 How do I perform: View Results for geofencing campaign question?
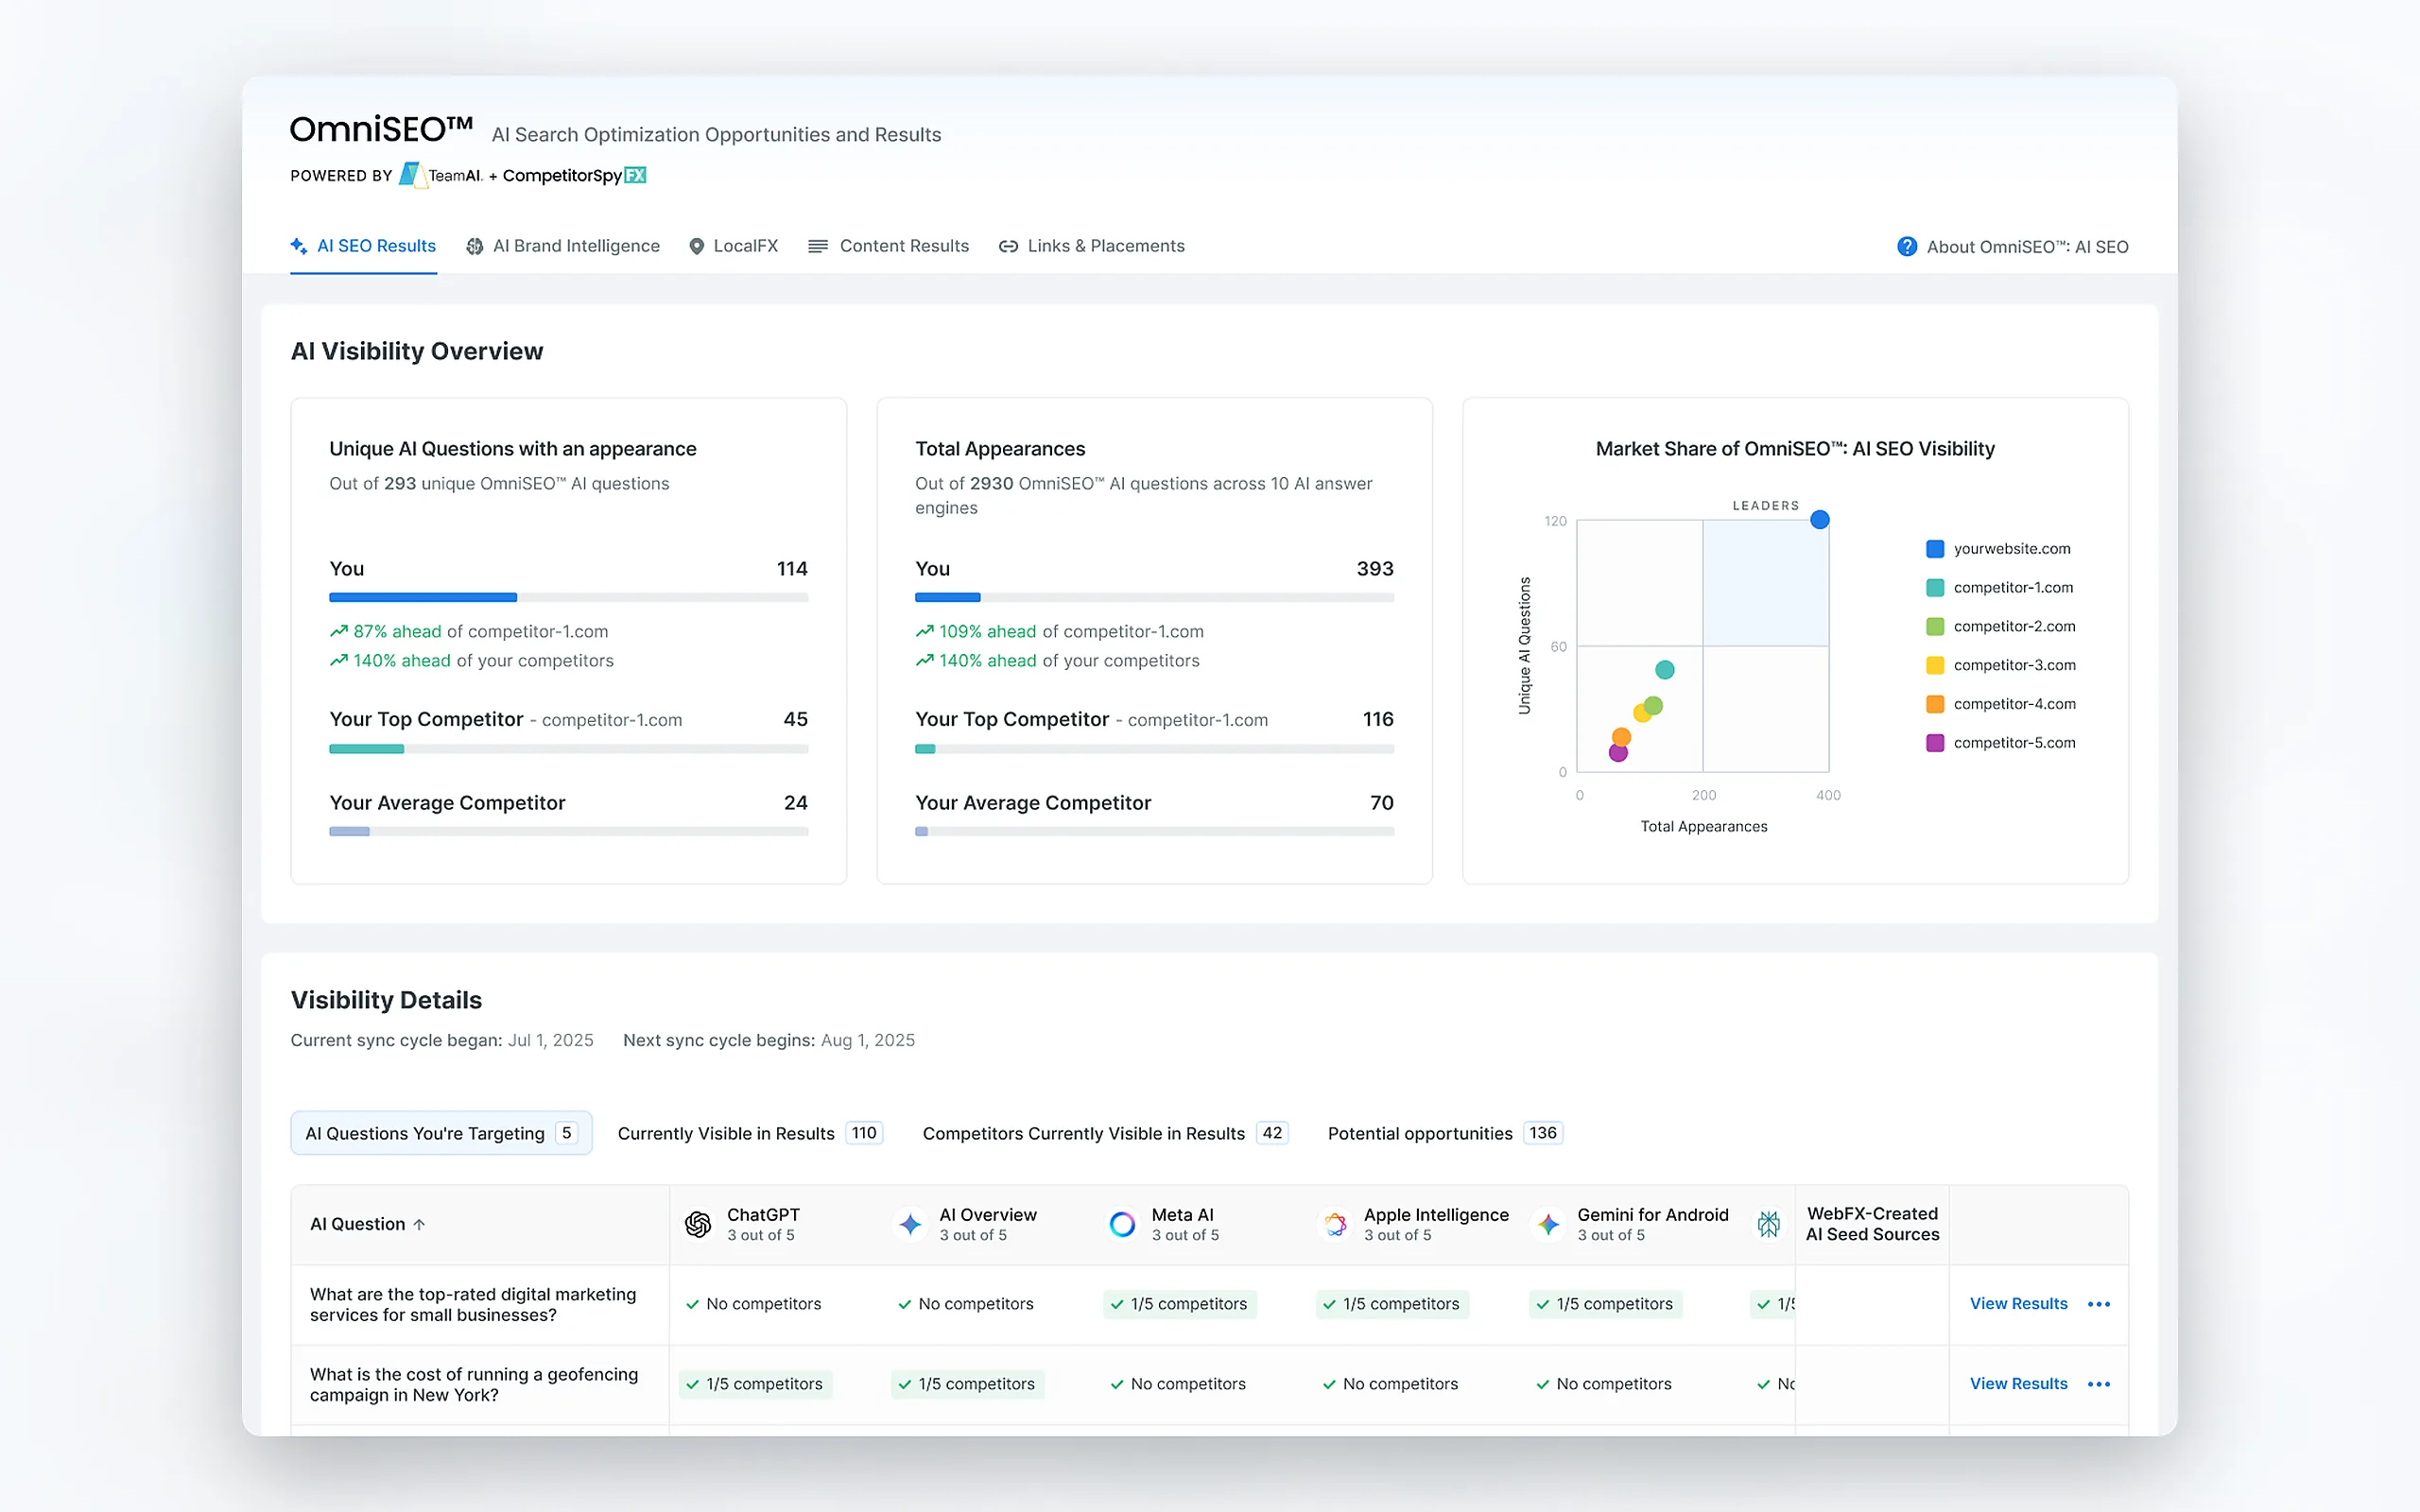pyautogui.click(x=2018, y=1384)
